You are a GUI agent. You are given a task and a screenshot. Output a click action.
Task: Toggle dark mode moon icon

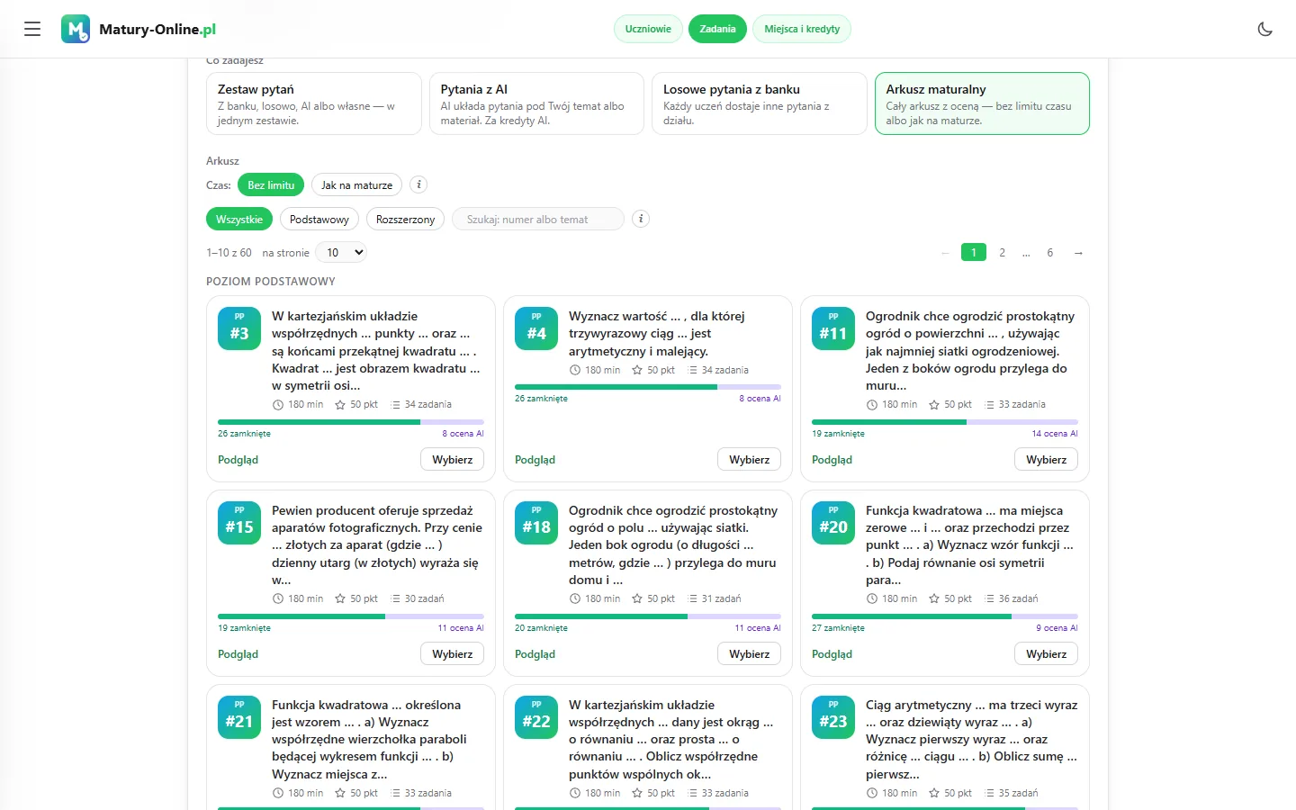[1264, 29]
